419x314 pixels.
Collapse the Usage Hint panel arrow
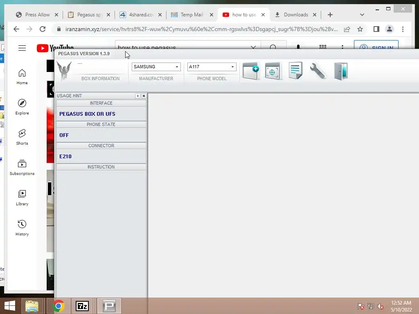[137, 96]
